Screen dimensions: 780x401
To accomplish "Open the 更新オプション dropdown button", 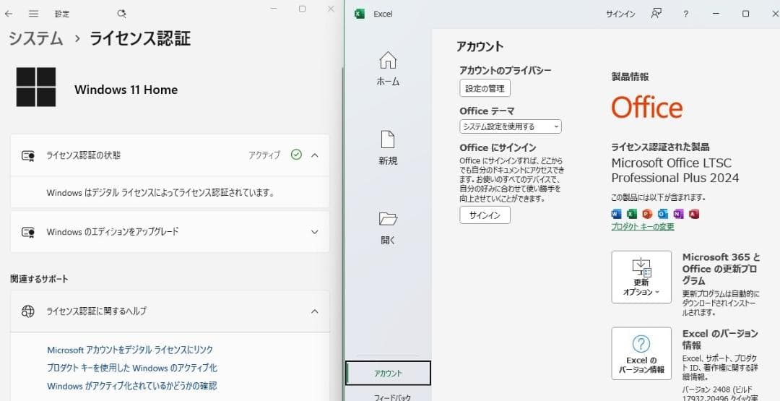I will [x=641, y=277].
